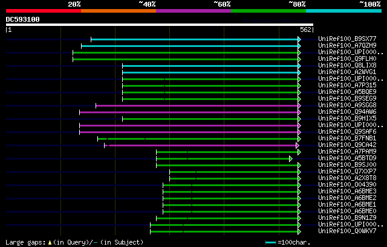Click the yellow query gap marker in legend
Image resolution: width=387 pixels, height=247 pixels.
coord(50,243)
